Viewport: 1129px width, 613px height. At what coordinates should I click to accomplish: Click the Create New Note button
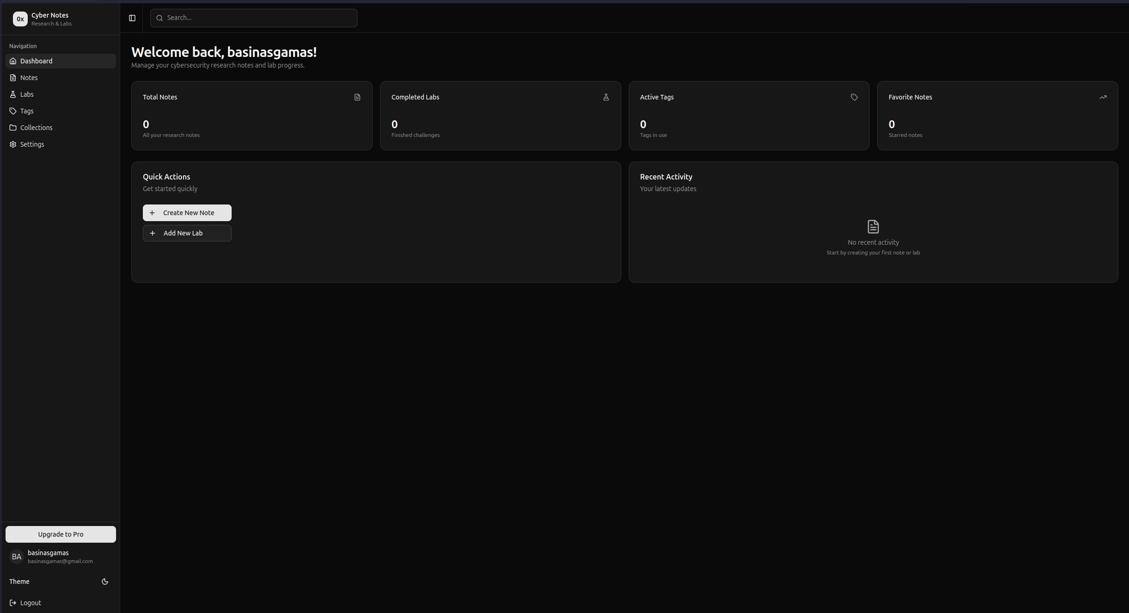(x=187, y=212)
